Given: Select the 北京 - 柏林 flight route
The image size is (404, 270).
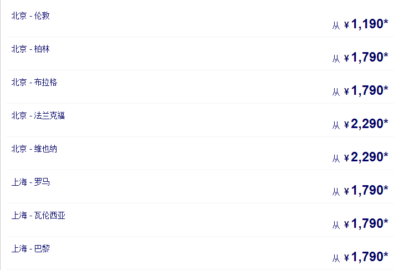Looking at the screenshot, I should 30,49.
